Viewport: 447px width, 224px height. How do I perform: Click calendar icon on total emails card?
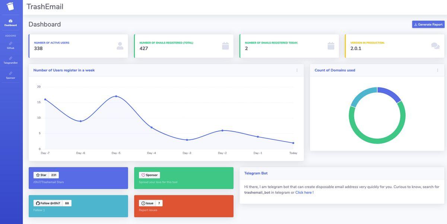coord(225,46)
